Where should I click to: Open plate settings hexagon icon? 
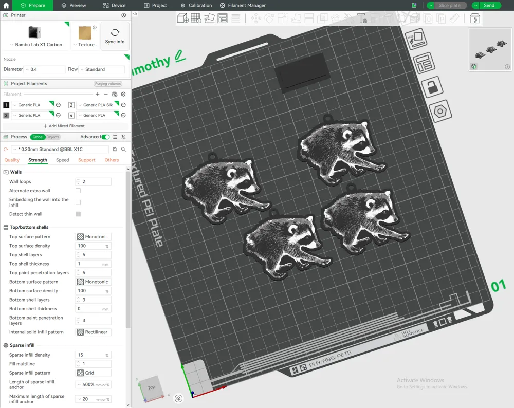tap(440, 111)
